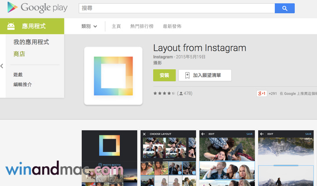Select 編輯推介 editor's picks in the sidebar
Image resolution: width=317 pixels, height=186 pixels.
pos(22,84)
